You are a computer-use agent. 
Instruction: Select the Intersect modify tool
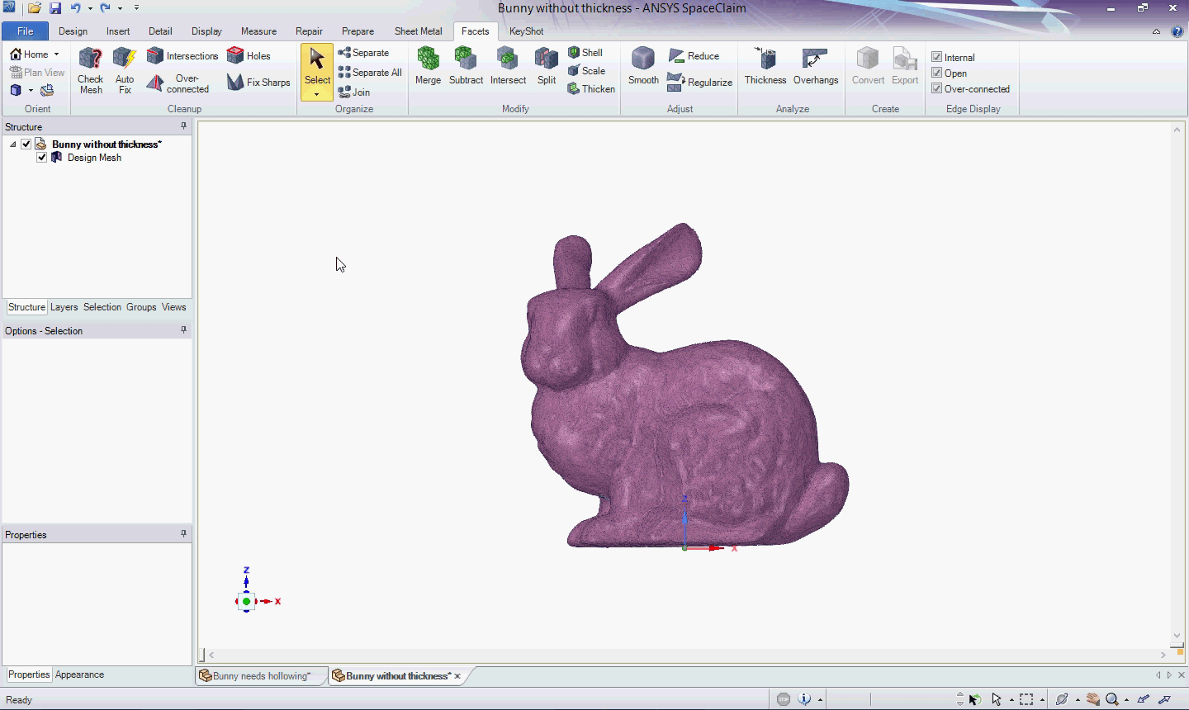[508, 66]
